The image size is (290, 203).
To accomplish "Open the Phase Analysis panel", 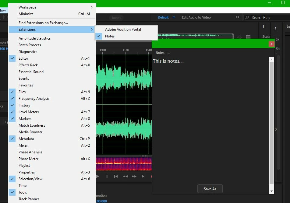I will coord(52,152).
